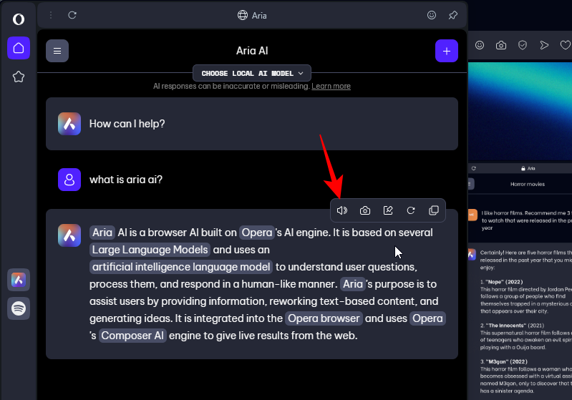Take a snapshot with the camera icon in response toolbar
572x400 pixels.
(x=365, y=210)
